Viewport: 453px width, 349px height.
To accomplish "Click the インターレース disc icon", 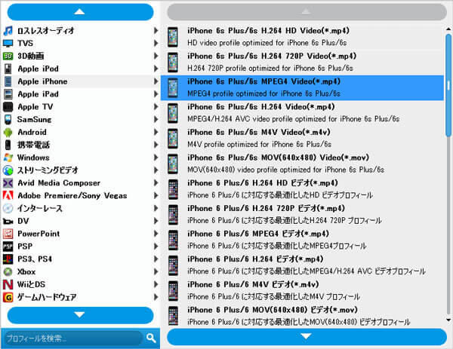I will tap(8, 208).
